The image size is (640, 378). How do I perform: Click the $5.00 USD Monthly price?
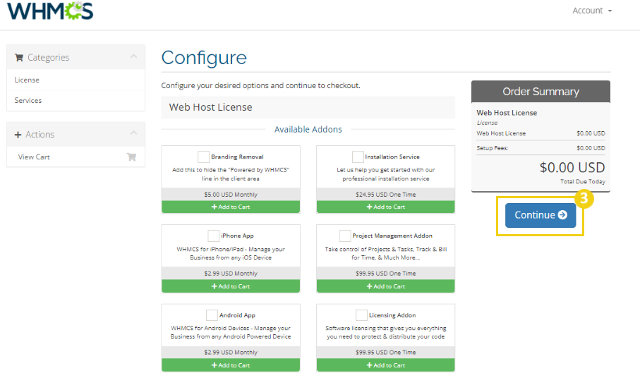231,195
